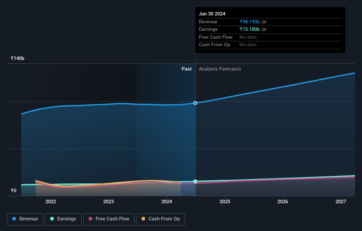The width and height of the screenshot is (362, 231).
Task: Click the ₹0 y-axis label
Action: [x=13, y=190]
